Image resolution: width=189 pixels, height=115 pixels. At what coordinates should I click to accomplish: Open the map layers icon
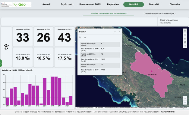[185, 38]
